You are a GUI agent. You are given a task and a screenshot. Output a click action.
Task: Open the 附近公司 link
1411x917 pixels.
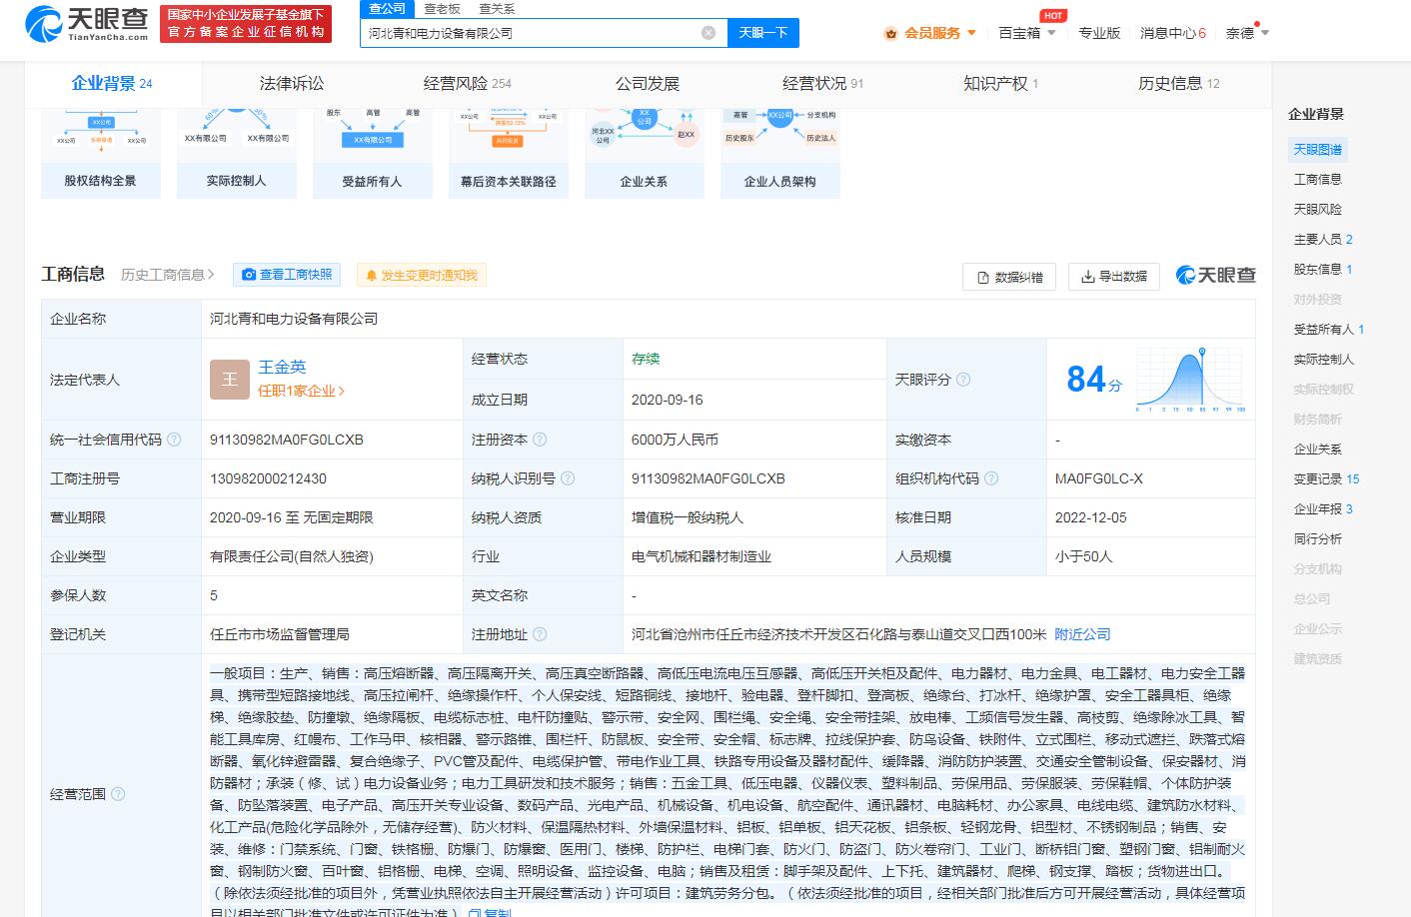[x=1082, y=634]
